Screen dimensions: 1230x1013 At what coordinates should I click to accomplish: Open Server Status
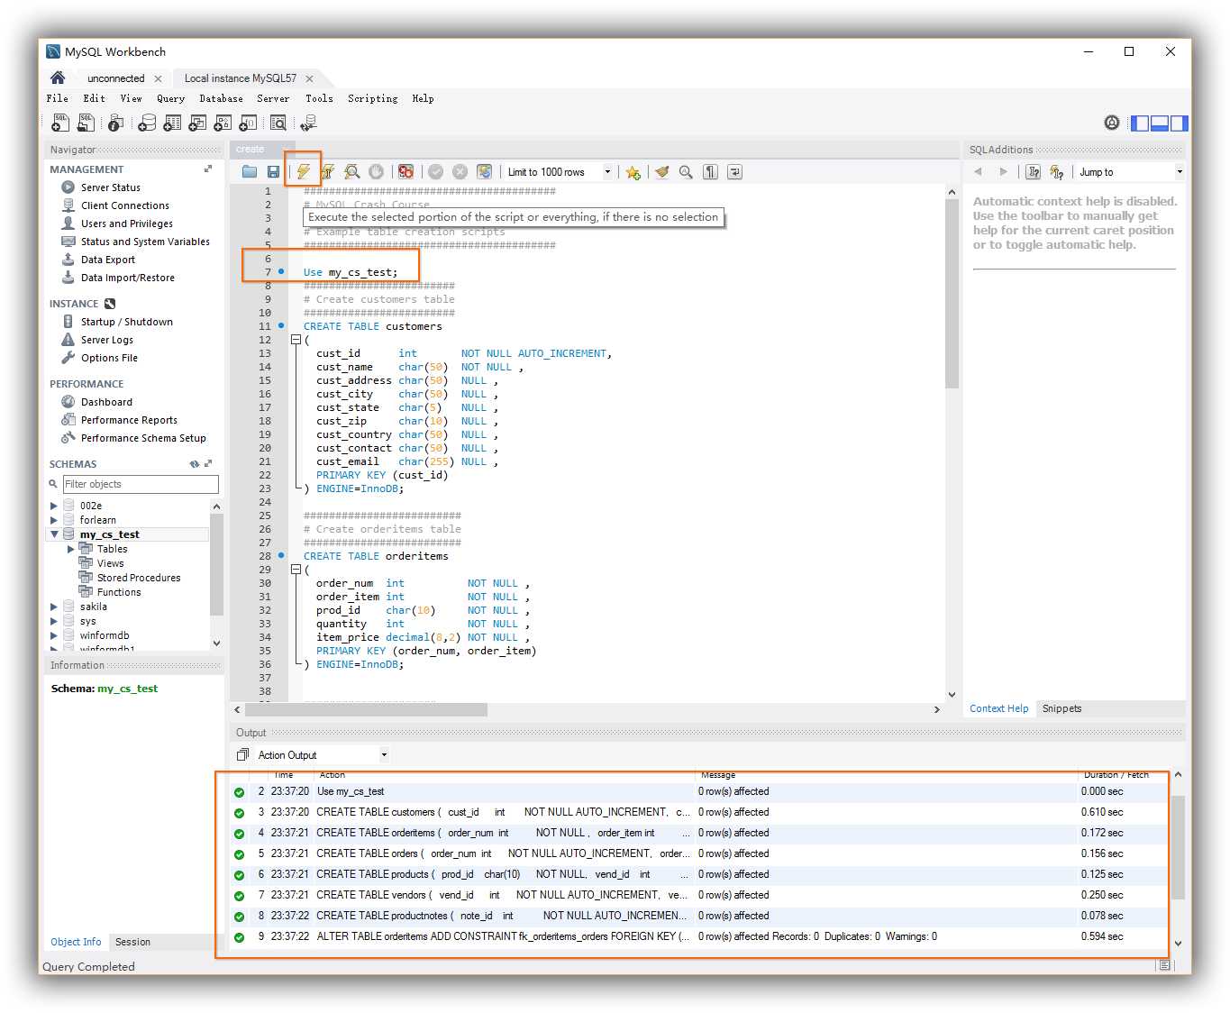[110, 187]
